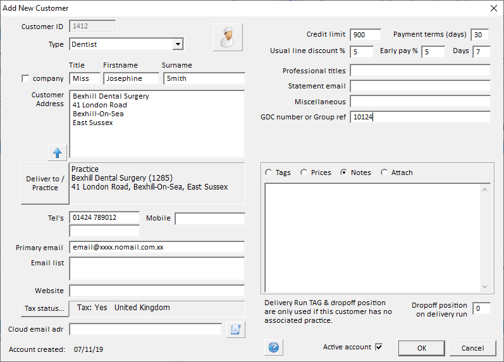This screenshot has width=504, height=362.
Task: Click the cloud email address book icon
Action: [235, 330]
